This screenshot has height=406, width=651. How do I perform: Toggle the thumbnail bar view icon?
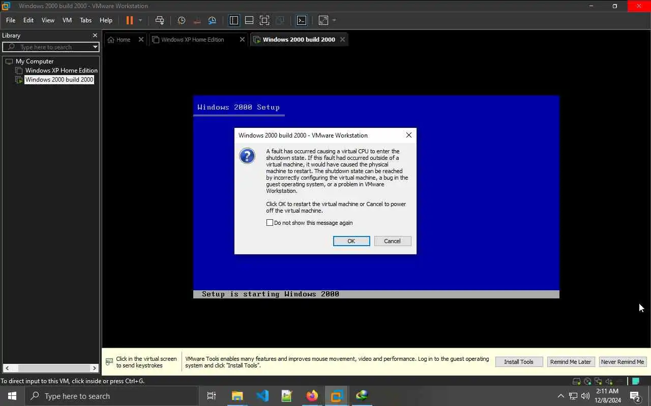(x=249, y=20)
